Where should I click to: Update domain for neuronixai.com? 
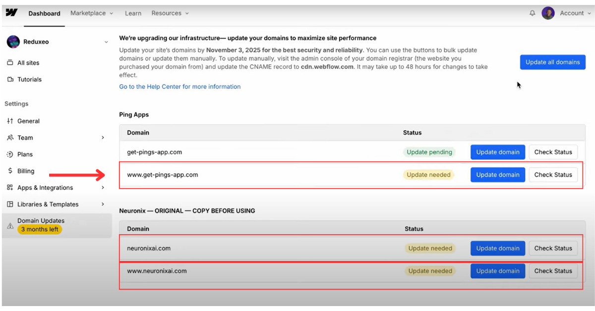(x=497, y=248)
